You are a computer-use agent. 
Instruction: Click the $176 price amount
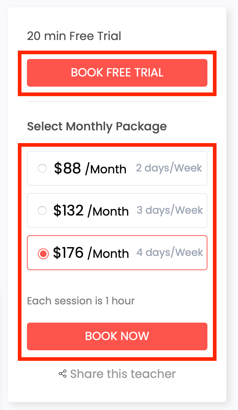click(68, 253)
